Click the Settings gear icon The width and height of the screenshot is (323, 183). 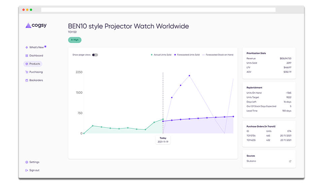pos(27,162)
